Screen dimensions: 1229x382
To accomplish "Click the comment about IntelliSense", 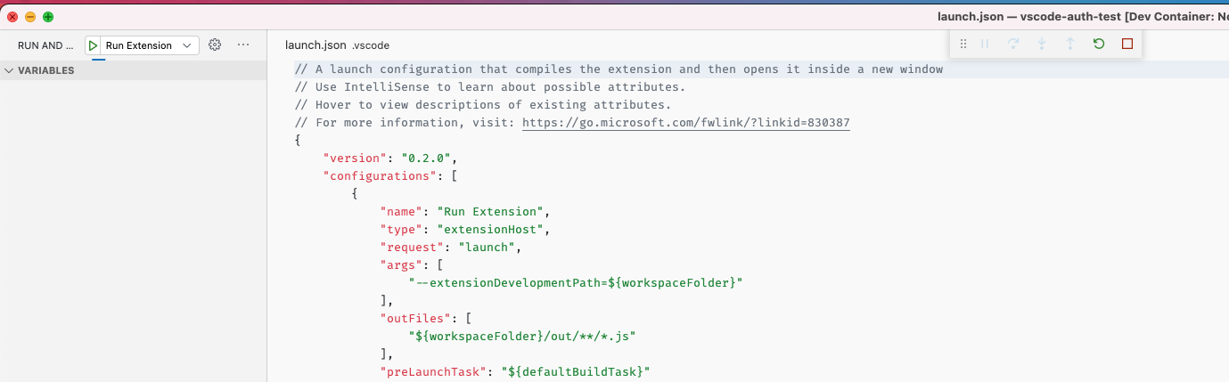I will pyautogui.click(x=490, y=86).
